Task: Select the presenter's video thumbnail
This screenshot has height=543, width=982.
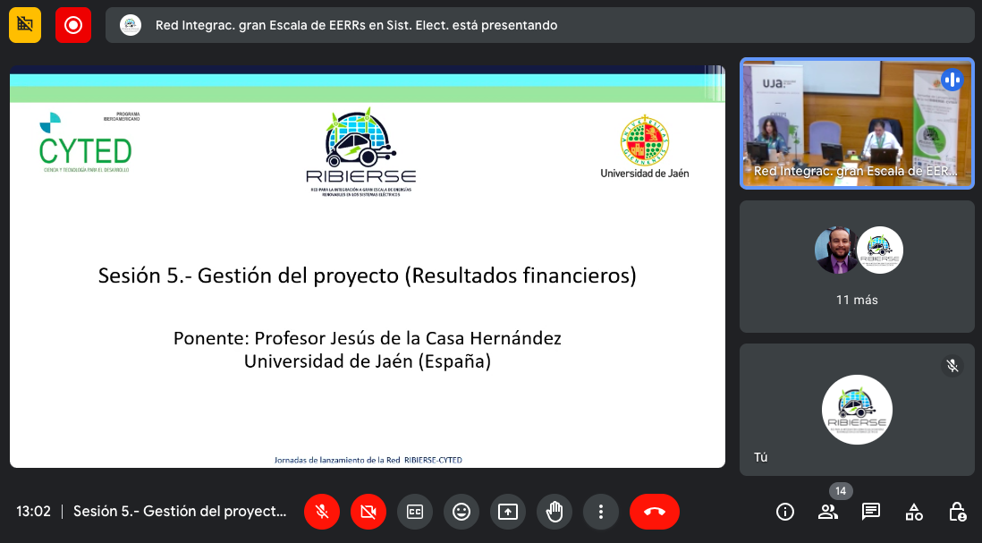Action: (857, 123)
